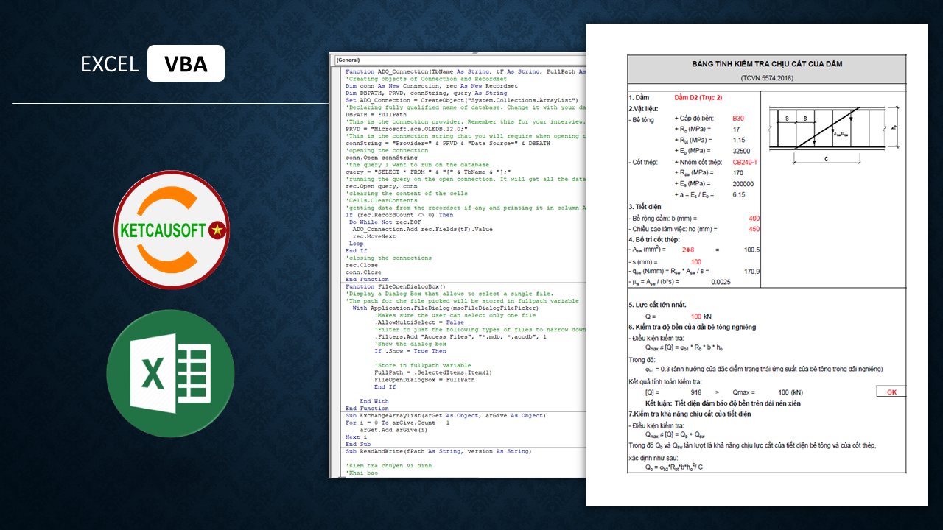
Task: Select the red B30 concrete grade cell
Action: coord(738,119)
